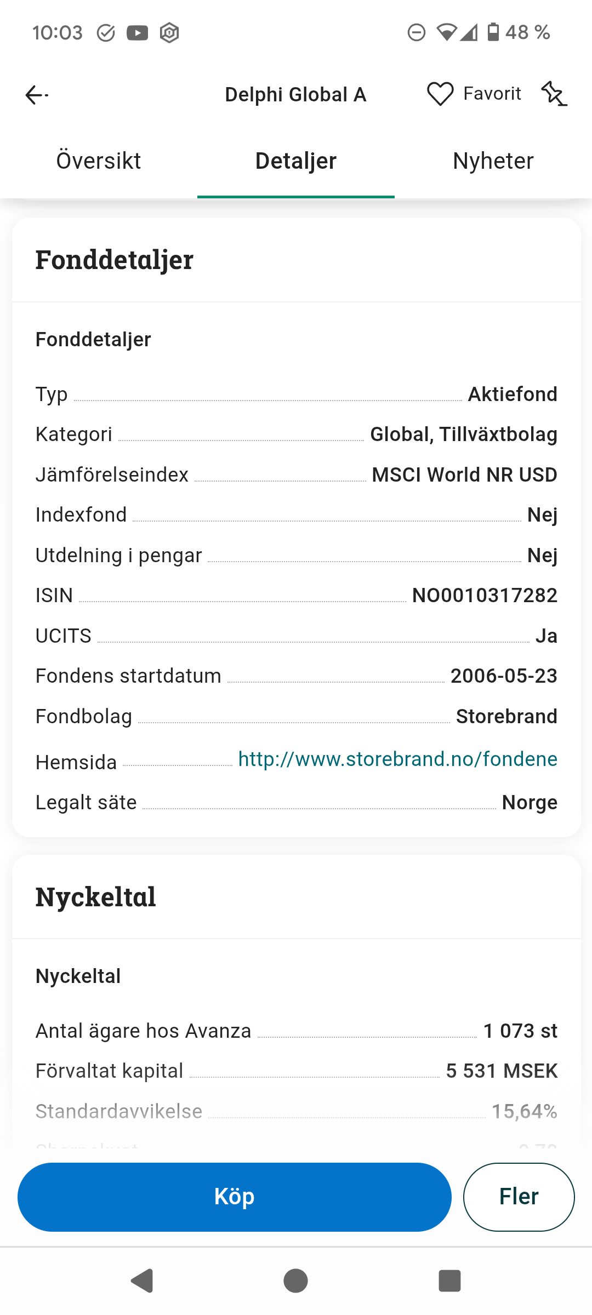Tap the Nyckeltal section heading
Viewport: 592px width, 1315px height.
click(x=96, y=897)
